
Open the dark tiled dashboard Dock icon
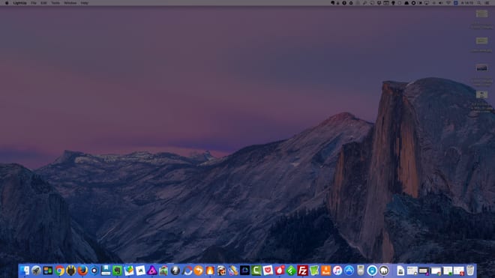48,271
